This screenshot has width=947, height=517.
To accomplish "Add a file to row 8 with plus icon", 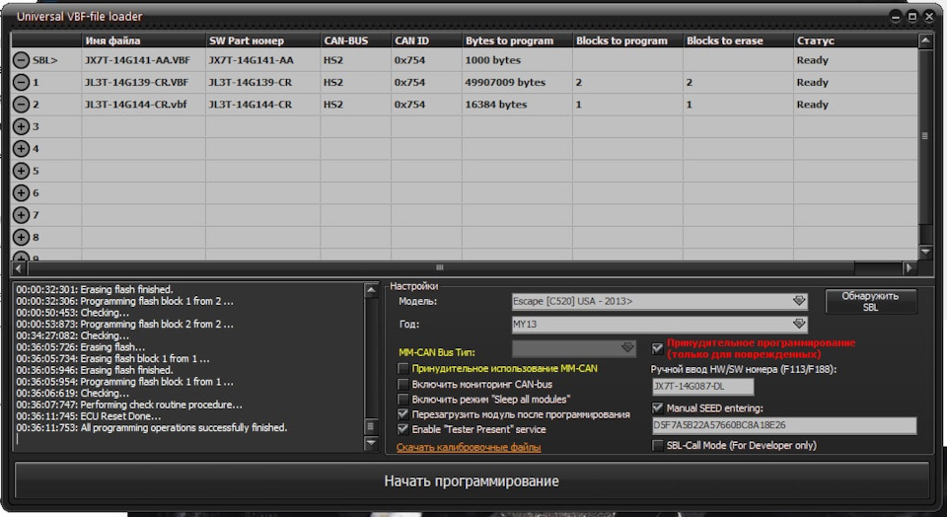I will click(21, 237).
